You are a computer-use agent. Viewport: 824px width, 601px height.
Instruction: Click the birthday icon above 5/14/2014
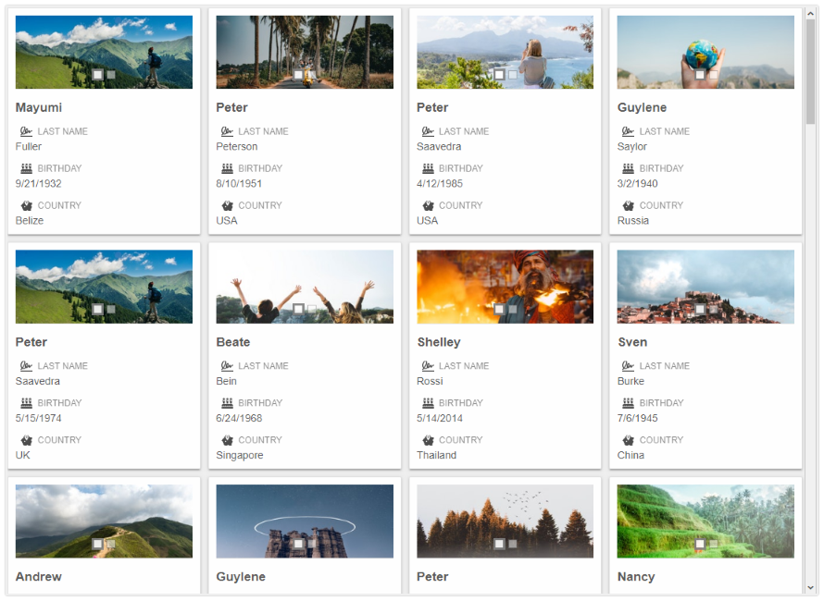(428, 403)
